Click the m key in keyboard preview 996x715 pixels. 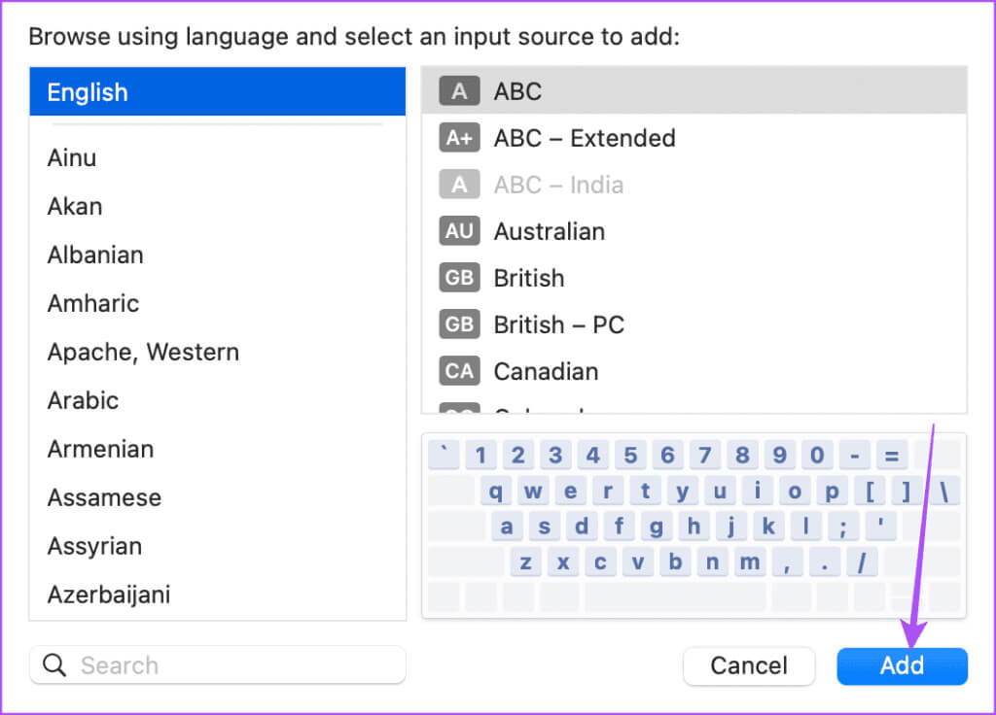[750, 562]
